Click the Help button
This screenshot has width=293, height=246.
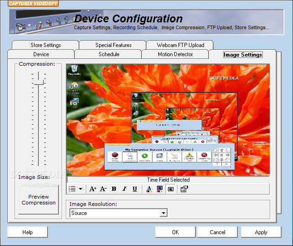[27, 232]
